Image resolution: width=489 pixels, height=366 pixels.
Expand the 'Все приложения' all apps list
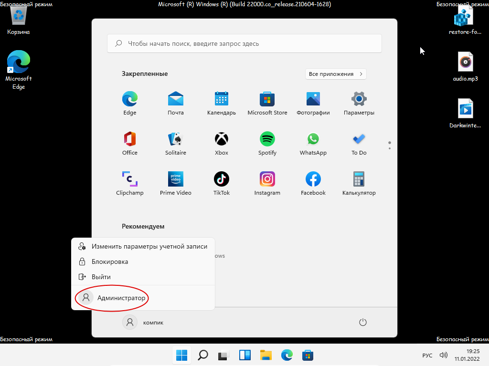click(336, 74)
